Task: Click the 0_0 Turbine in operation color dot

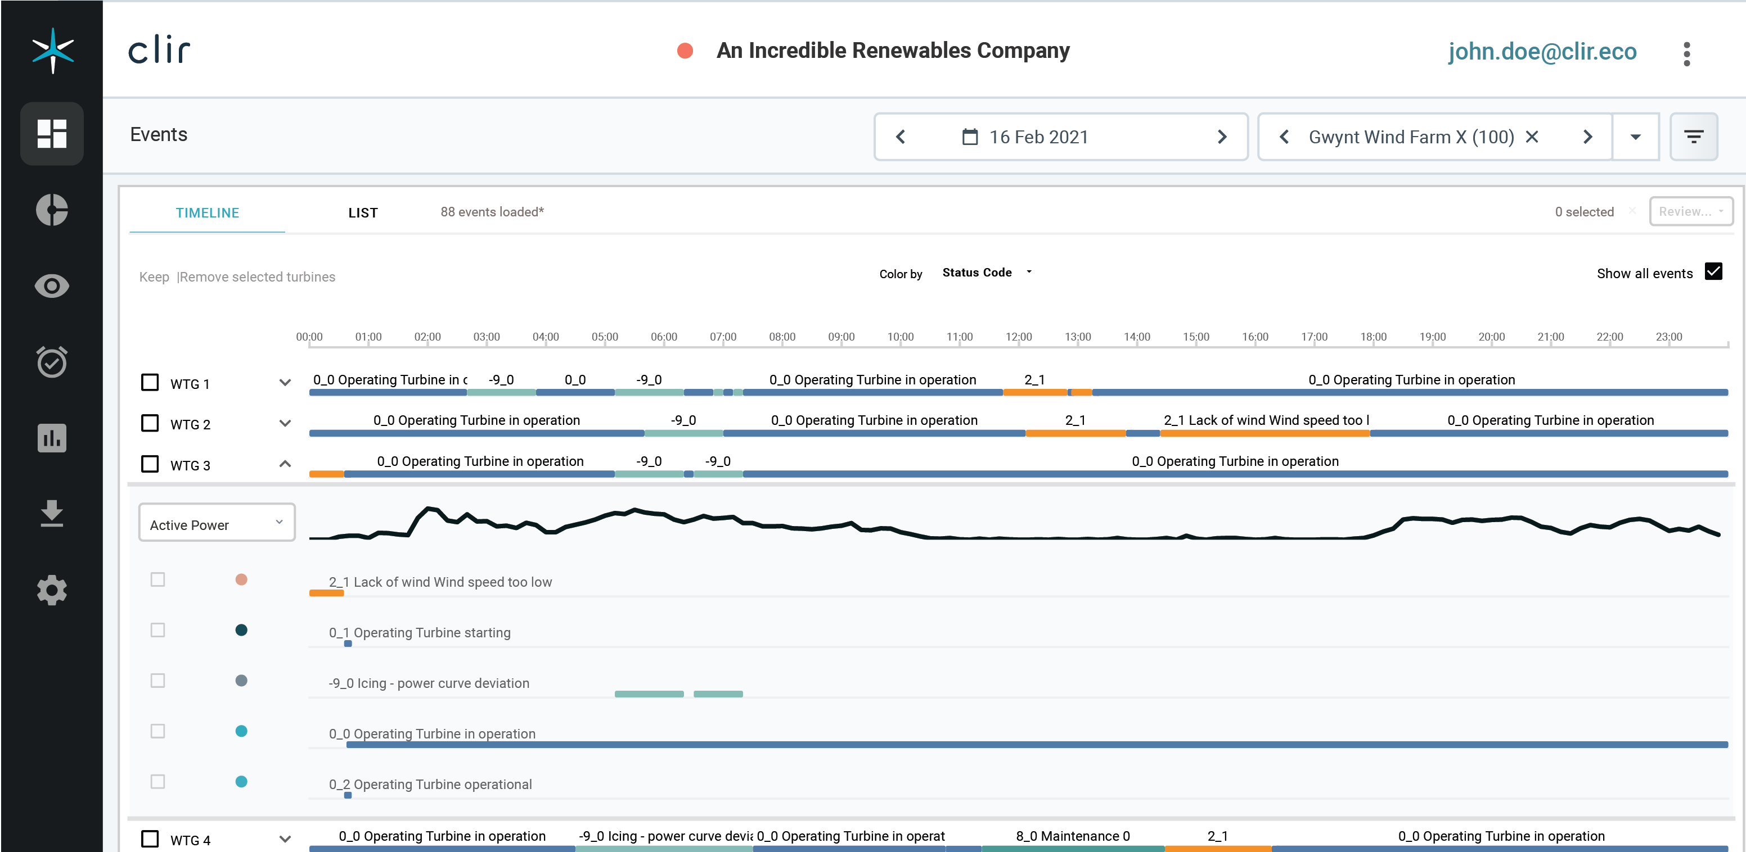Action: tap(241, 731)
